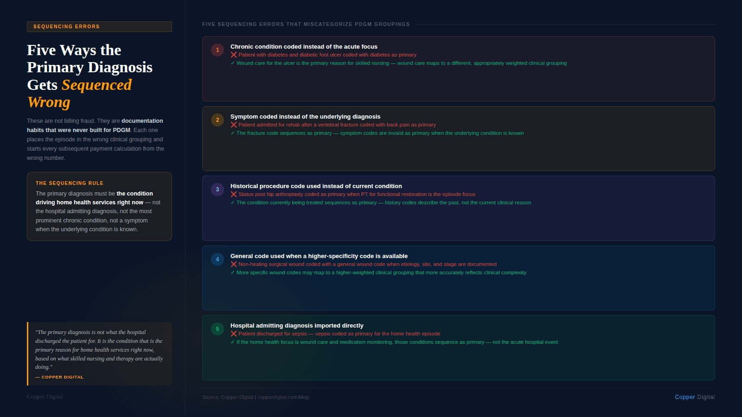The height and width of the screenshot is (417, 742).
Task: Click bold phrase 'documentation habits that were never built'
Action: [95, 126]
